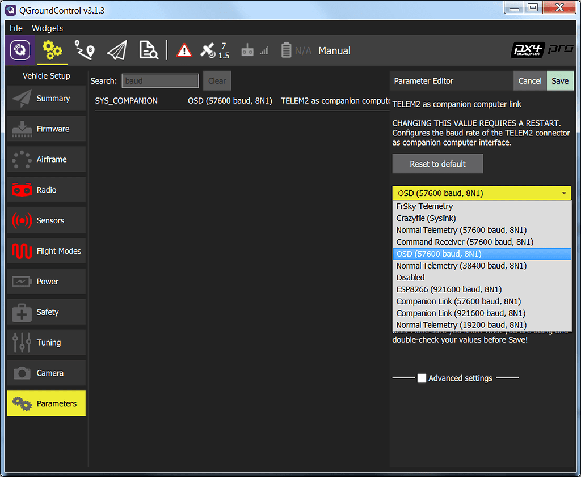The height and width of the screenshot is (477, 581).
Task: Select the Radio setup section
Action: (x=46, y=190)
